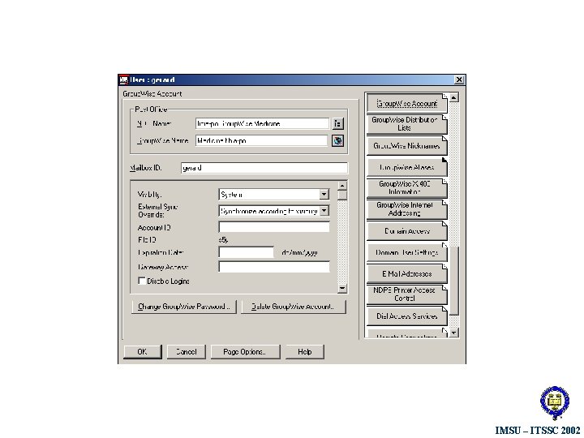Click the Delete GroupWise Account button
Screen dimensions: 584x438
(x=294, y=307)
